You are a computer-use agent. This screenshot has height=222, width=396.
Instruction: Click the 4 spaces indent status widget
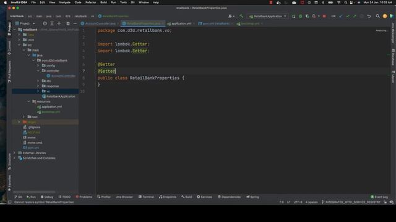tap(311, 202)
